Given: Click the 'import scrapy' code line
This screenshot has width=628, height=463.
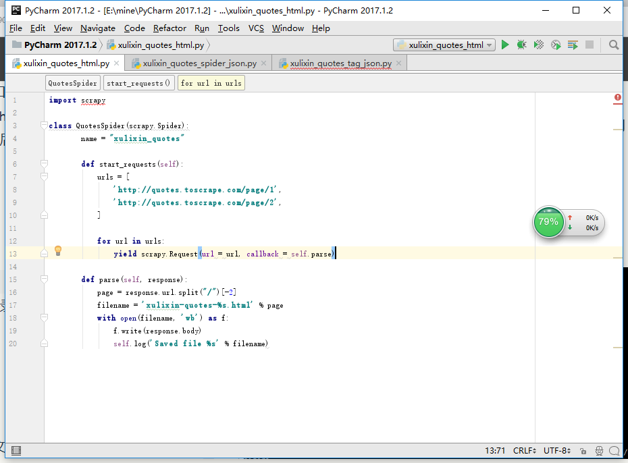Looking at the screenshot, I should click(77, 100).
